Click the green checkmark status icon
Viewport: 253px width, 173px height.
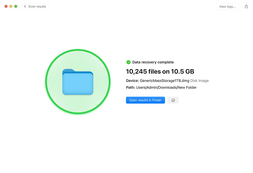click(x=128, y=62)
